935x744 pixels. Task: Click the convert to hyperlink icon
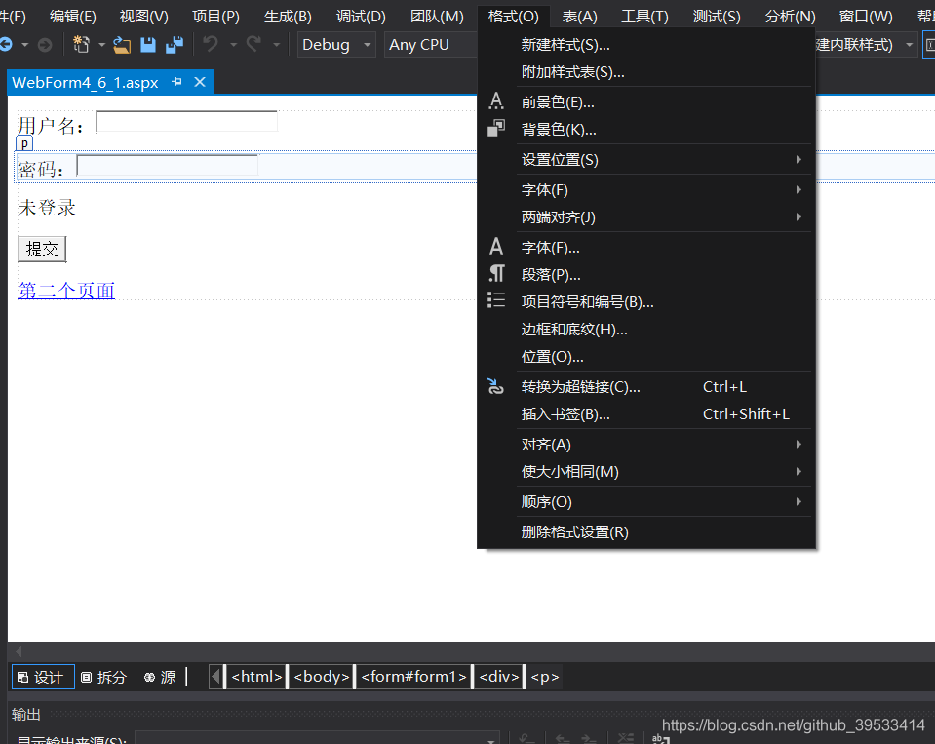pos(495,387)
